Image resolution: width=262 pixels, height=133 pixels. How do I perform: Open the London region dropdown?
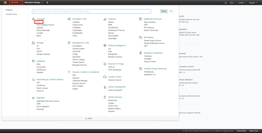[x=242, y=3]
